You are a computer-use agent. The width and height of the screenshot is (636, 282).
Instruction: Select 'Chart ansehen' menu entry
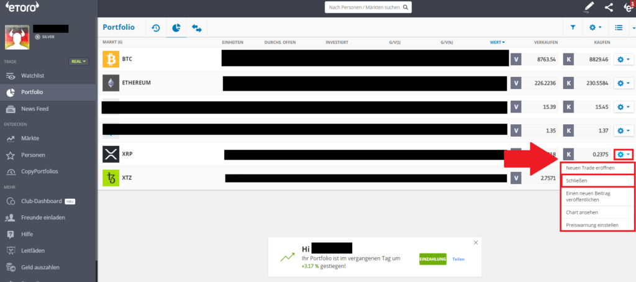click(x=597, y=212)
